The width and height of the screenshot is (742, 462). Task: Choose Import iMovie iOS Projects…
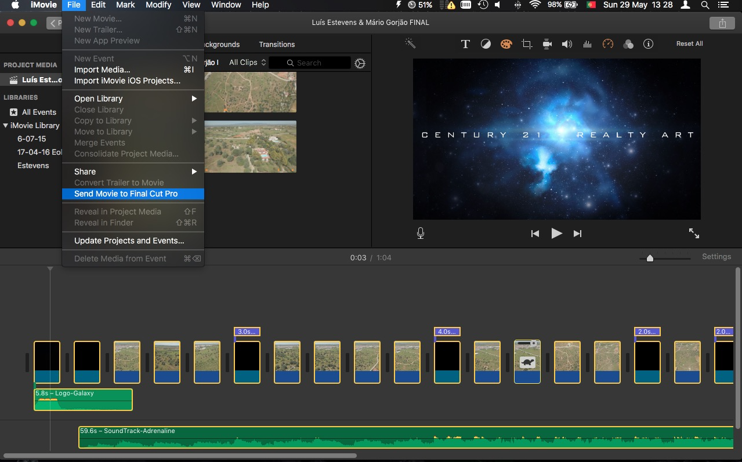133,81
